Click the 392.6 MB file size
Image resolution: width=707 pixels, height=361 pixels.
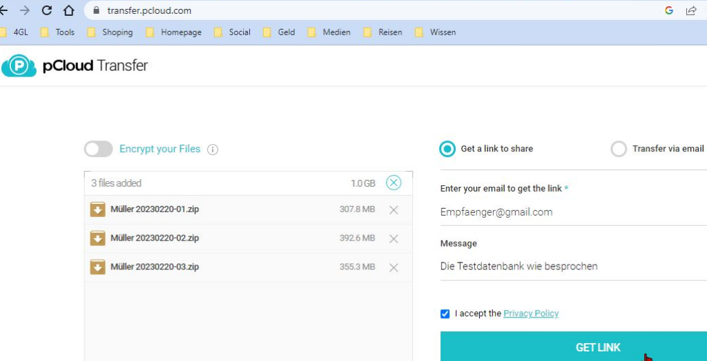(357, 238)
